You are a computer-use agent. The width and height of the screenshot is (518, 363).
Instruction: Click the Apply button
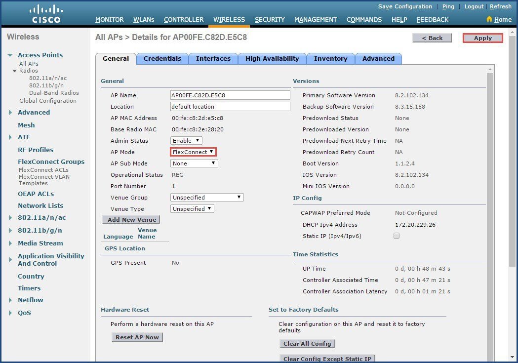(482, 38)
